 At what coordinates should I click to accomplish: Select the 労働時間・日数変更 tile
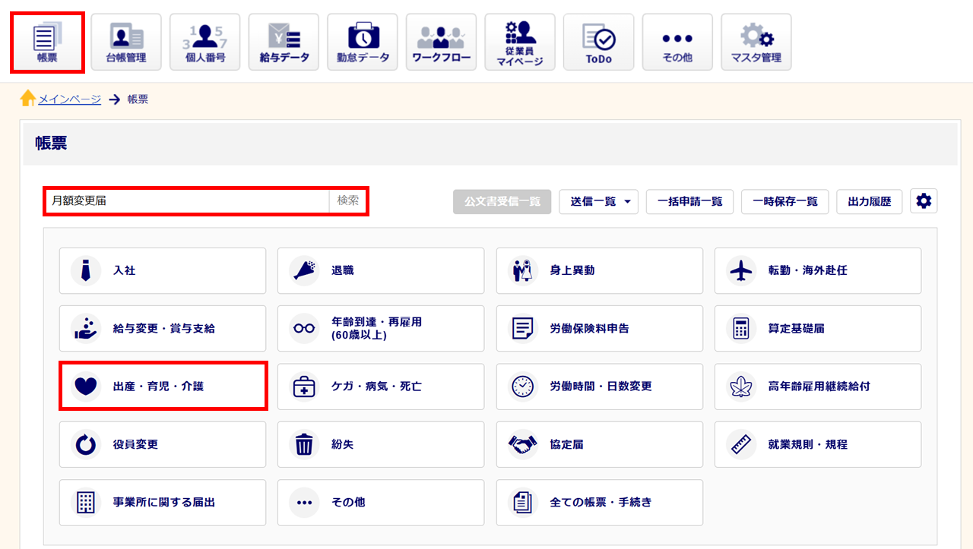[x=600, y=387]
